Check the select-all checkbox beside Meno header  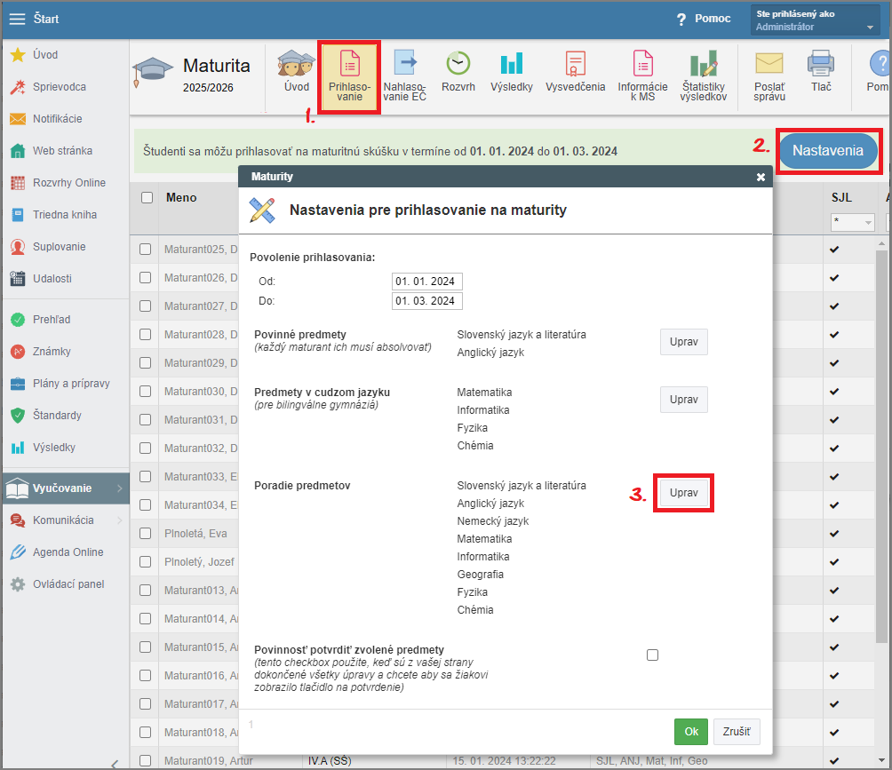point(147,198)
